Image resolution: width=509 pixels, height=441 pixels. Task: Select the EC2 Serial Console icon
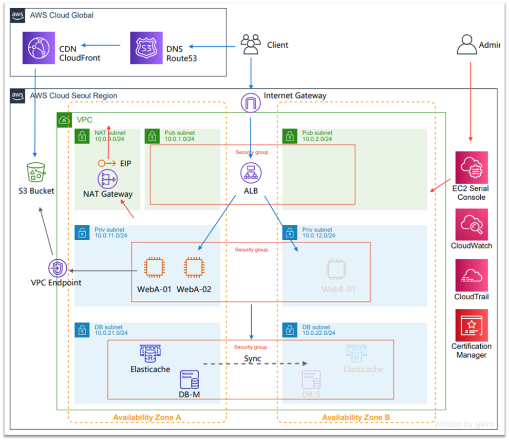pos(471,167)
